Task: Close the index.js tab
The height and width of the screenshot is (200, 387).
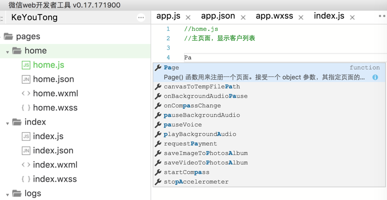Action: click(352, 17)
